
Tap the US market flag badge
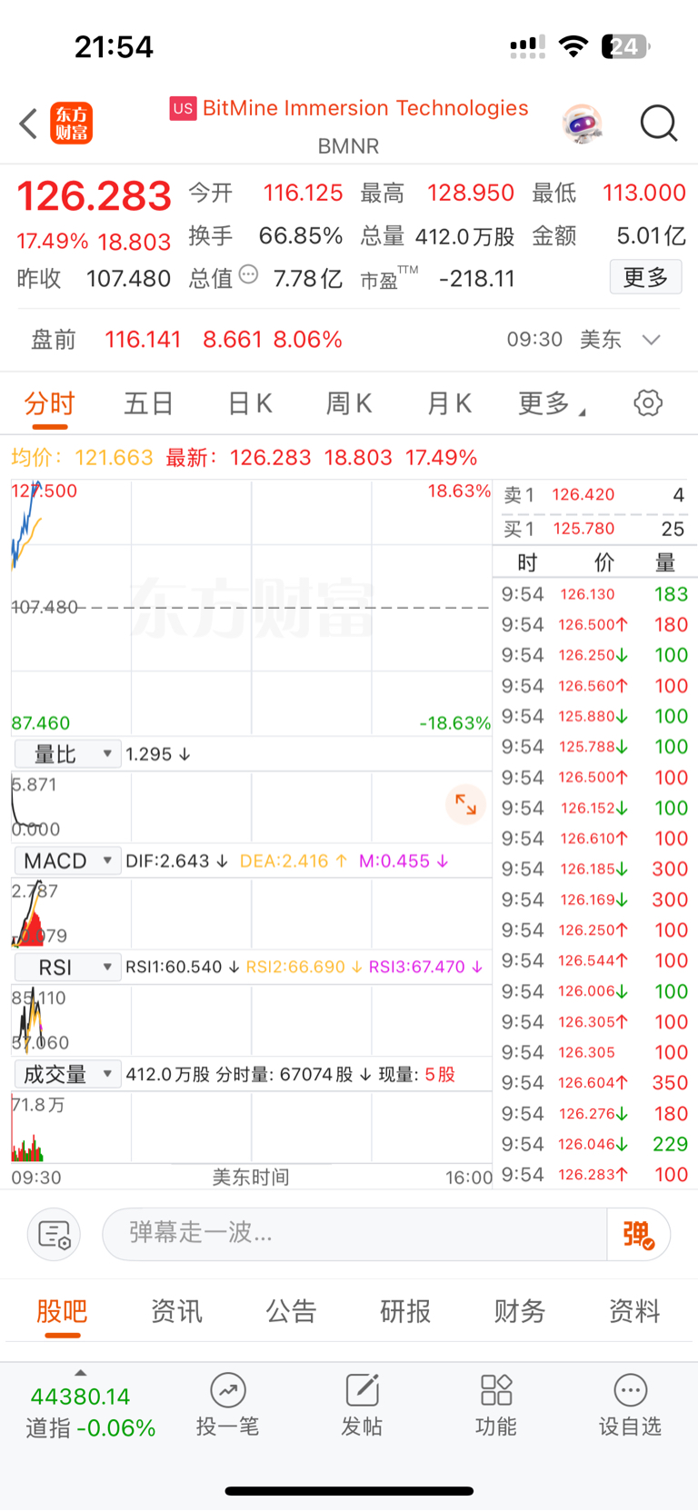coord(183,108)
